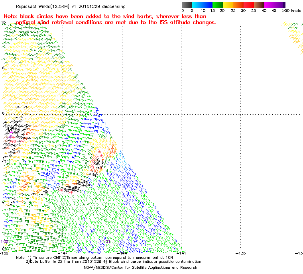Click the grey 0–5 knots color segment

(187, 5)
